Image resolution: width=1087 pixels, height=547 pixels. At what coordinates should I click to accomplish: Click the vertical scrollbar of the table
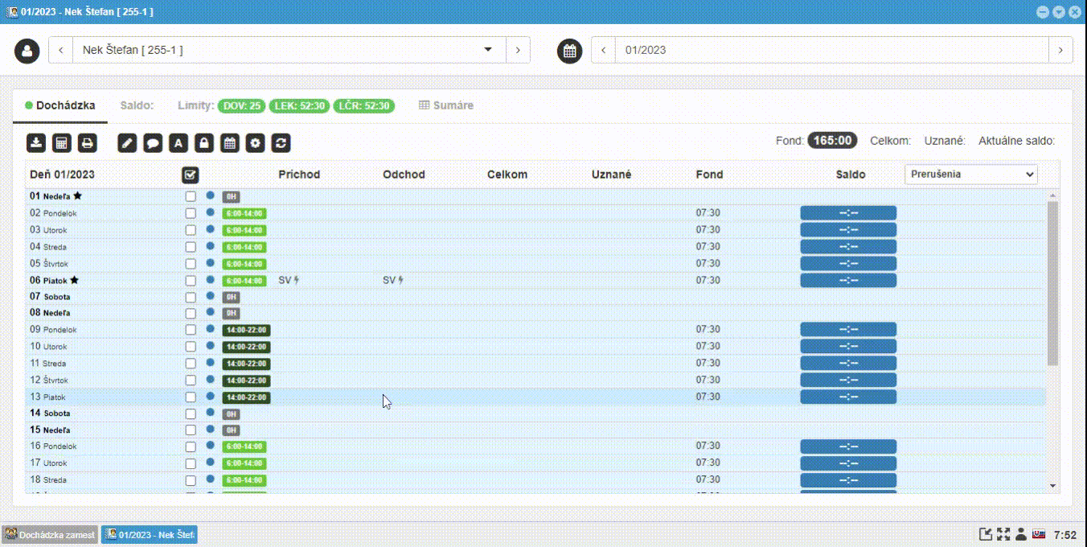coord(1052,282)
